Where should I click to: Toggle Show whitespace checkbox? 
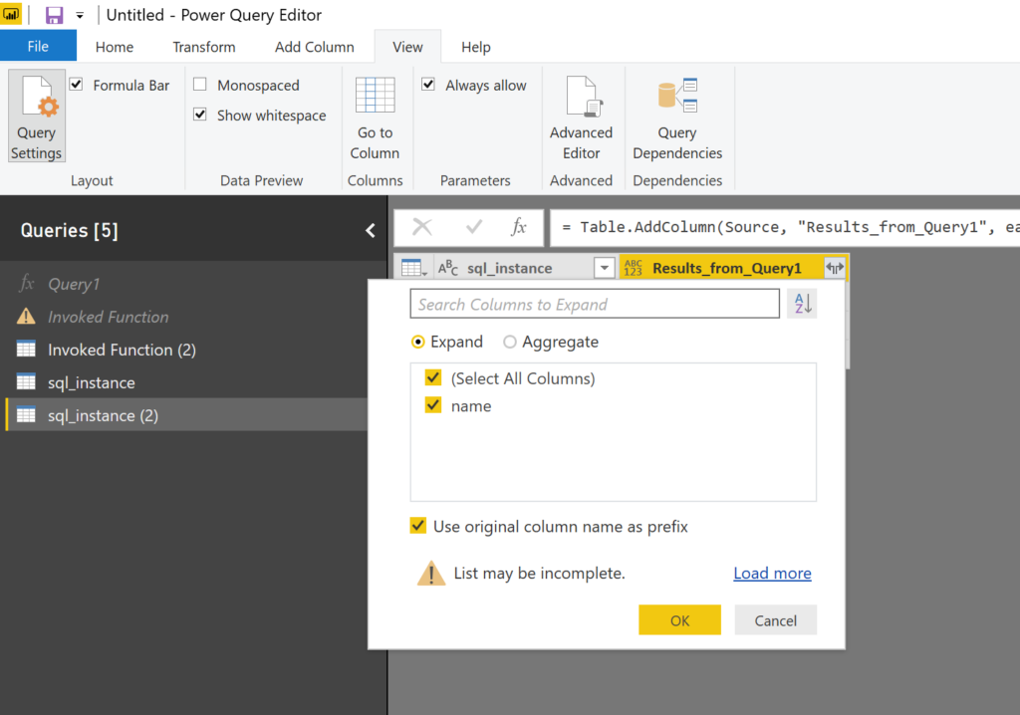(200, 115)
